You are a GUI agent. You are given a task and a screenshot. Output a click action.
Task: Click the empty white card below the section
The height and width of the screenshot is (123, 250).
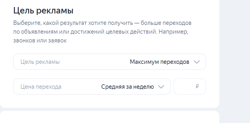click(109, 117)
